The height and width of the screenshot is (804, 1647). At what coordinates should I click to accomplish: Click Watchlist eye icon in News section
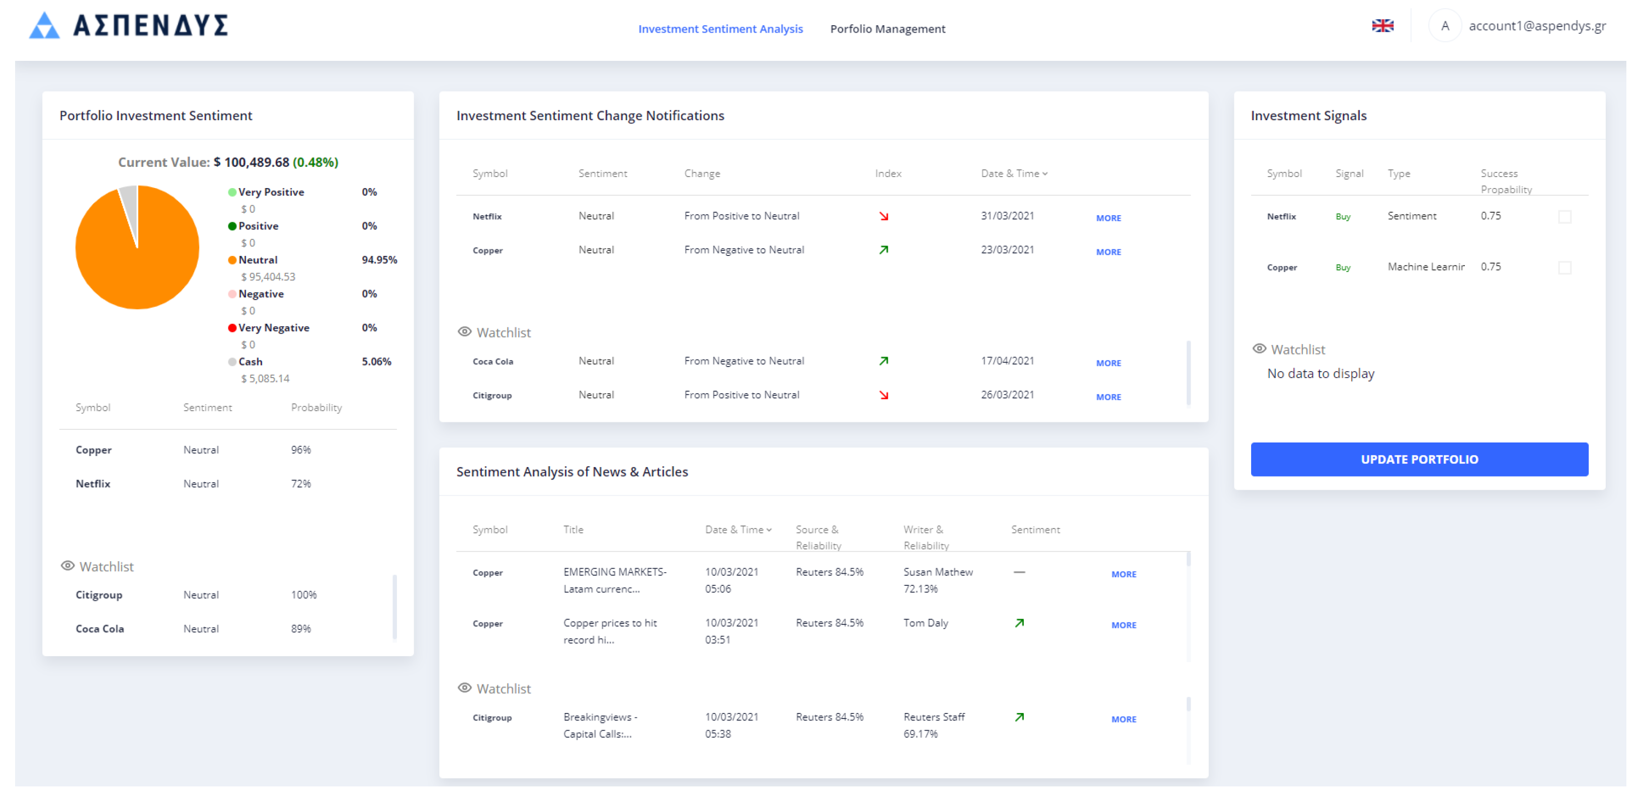pyautogui.click(x=465, y=688)
